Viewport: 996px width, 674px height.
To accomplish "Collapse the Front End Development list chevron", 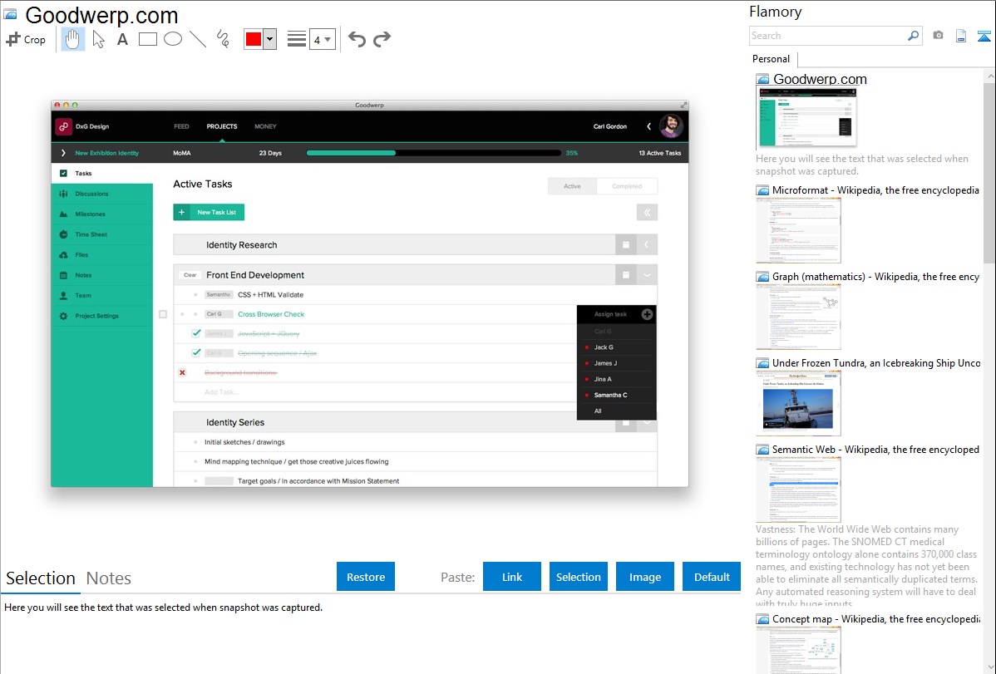I will point(647,275).
